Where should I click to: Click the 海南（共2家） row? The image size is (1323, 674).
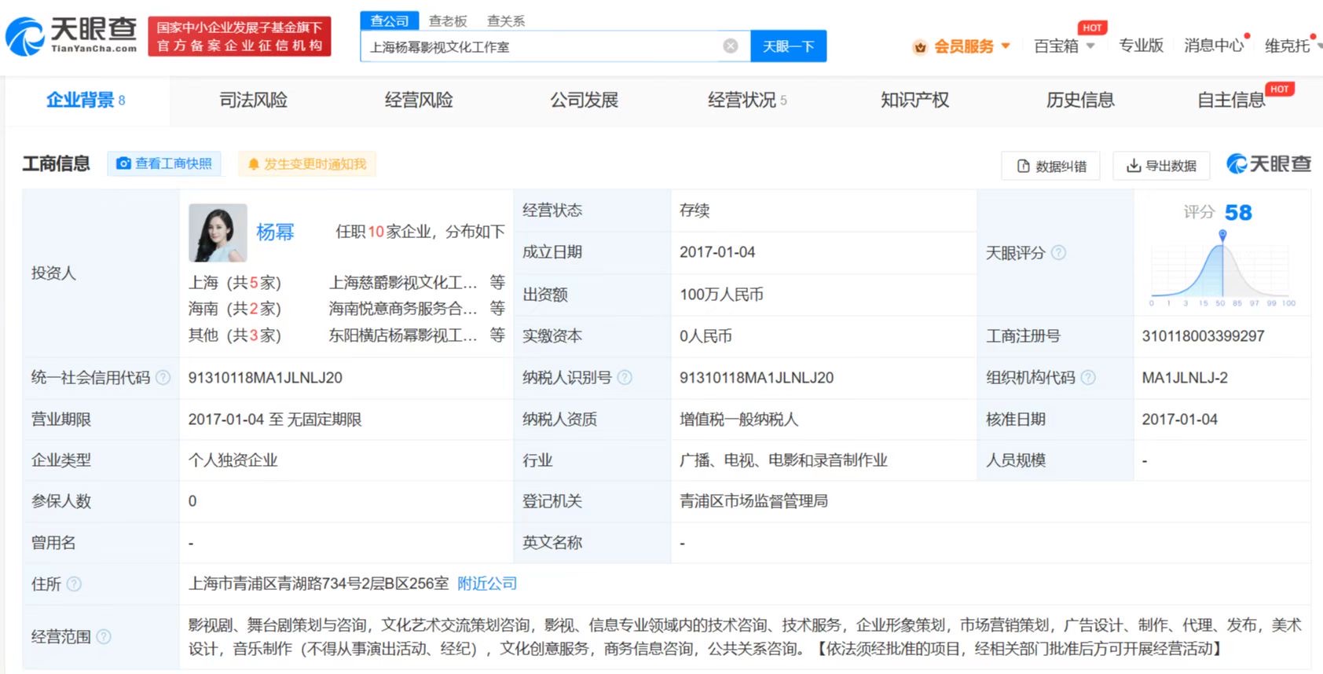click(x=235, y=309)
